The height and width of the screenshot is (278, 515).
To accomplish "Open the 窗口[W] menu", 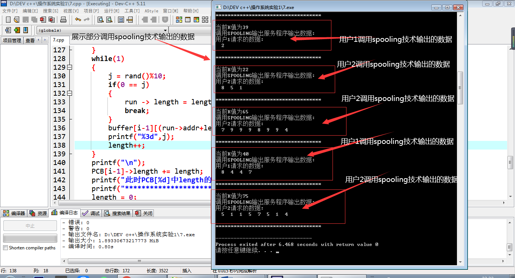I will tap(171, 11).
